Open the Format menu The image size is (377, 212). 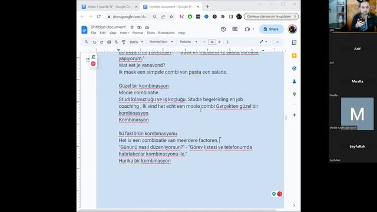[137, 33]
